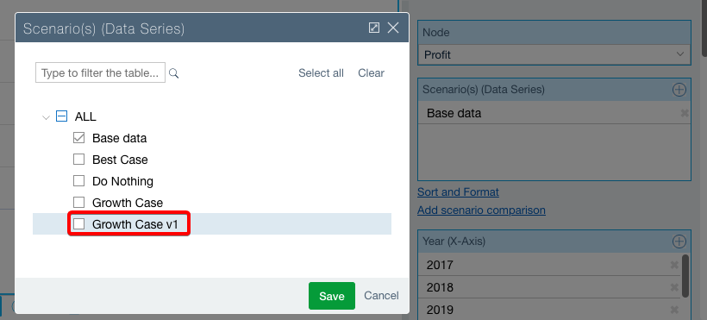
Task: Uncheck the Base data checkbox
Action: (x=79, y=138)
